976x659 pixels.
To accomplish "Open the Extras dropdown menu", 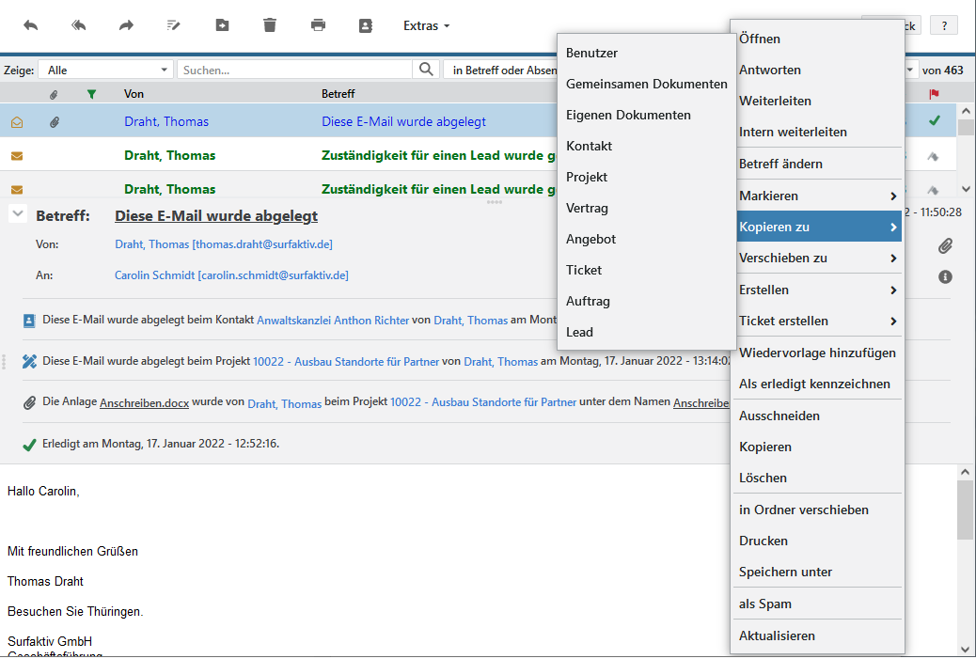I will click(x=426, y=25).
